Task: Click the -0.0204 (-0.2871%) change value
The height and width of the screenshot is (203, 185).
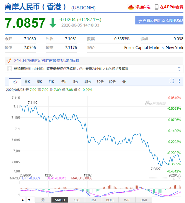Action: [80, 20]
